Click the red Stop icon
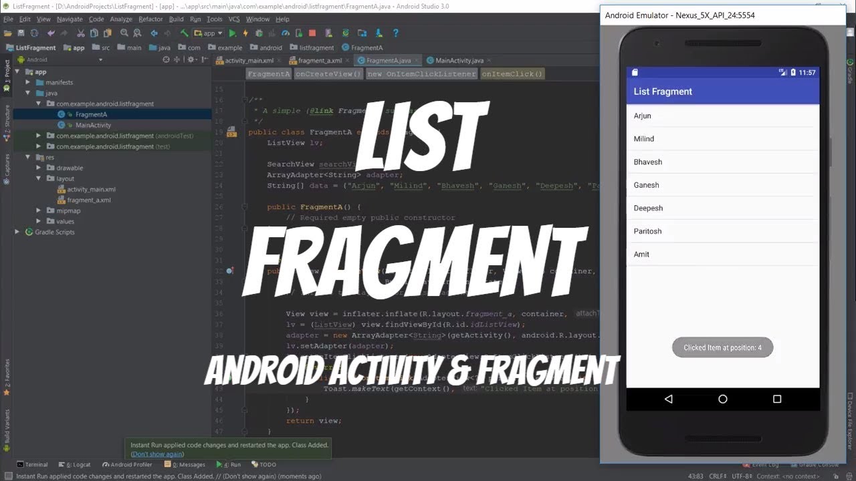This screenshot has width=856, height=481. point(312,33)
